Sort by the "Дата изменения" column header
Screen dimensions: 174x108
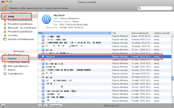142,33
